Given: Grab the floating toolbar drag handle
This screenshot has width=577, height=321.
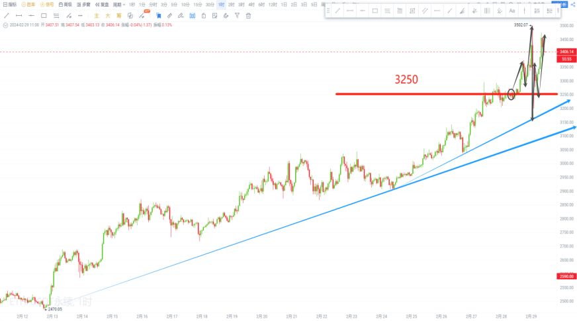Looking at the screenshot, I should point(328,11).
